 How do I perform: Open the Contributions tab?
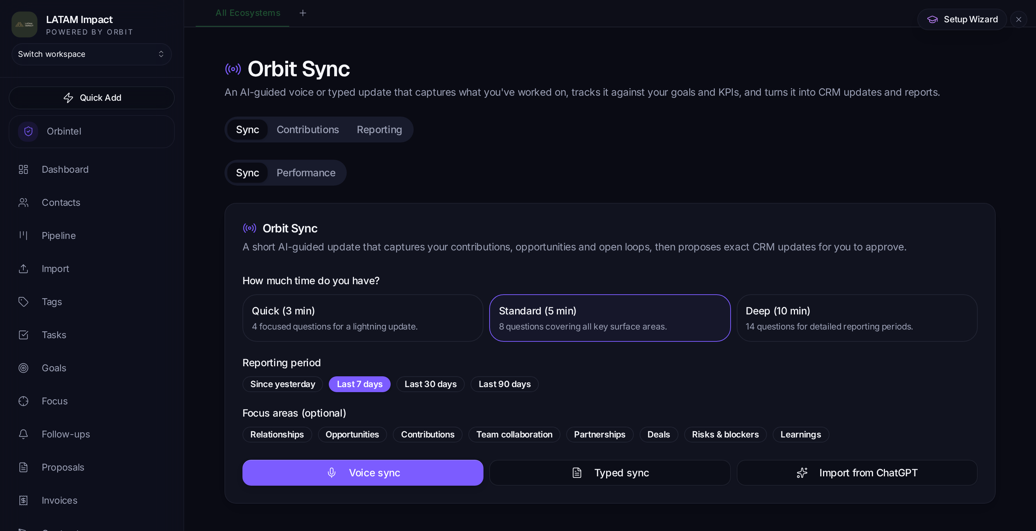pos(308,130)
